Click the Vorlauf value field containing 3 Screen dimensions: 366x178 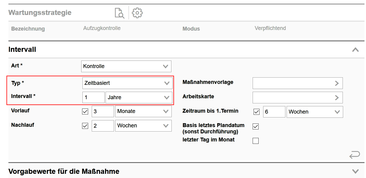(103, 111)
